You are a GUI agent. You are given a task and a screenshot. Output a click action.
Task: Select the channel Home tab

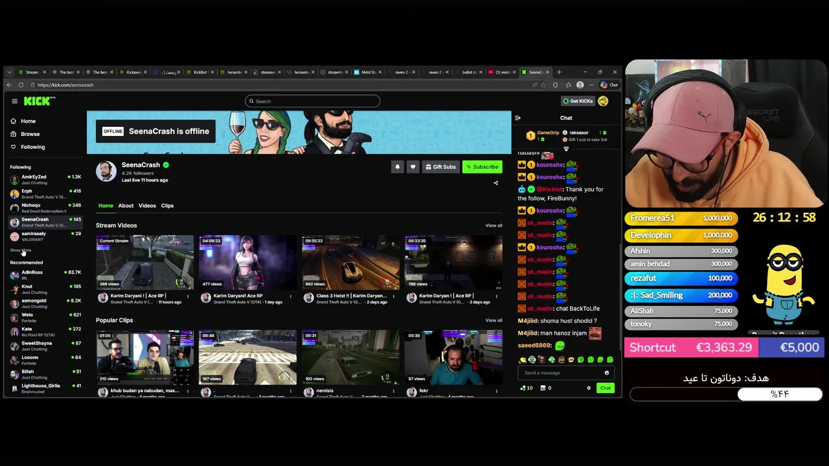[106, 206]
